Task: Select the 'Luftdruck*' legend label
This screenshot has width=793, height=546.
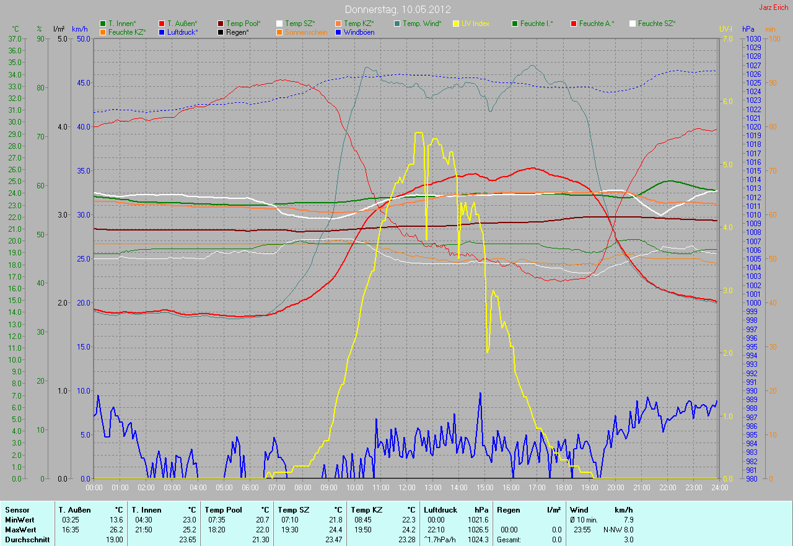Action: pyautogui.click(x=183, y=32)
